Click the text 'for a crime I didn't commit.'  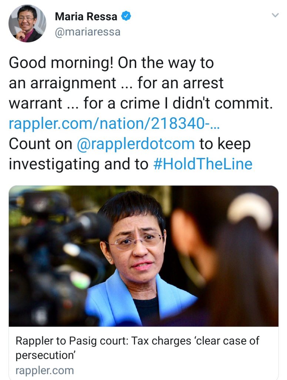pyautogui.click(x=178, y=103)
